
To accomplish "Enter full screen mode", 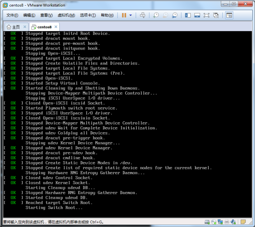I will tap(206, 15).
